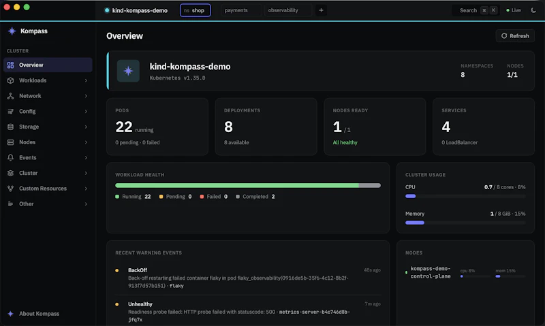The width and height of the screenshot is (545, 326).
Task: Expand the Cluster section chevron
Action: pos(86,173)
